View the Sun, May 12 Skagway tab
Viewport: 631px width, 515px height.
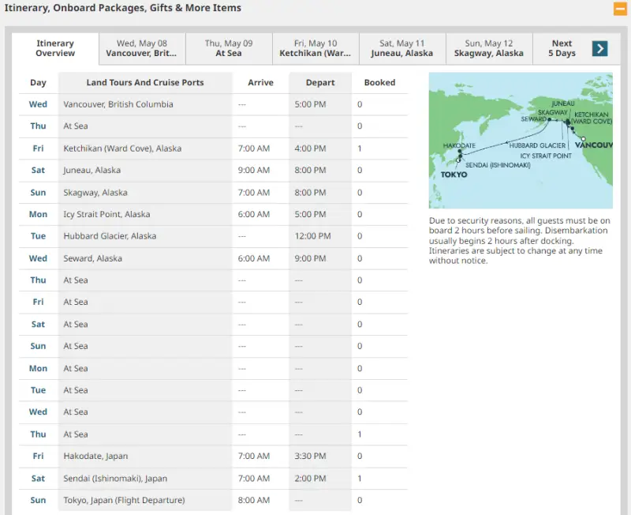[489, 48]
